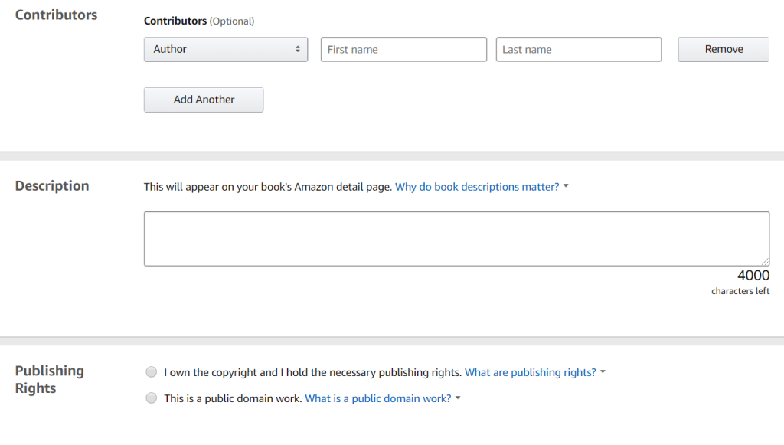Expand arrow beside 'What is a public domain work?'

point(459,398)
